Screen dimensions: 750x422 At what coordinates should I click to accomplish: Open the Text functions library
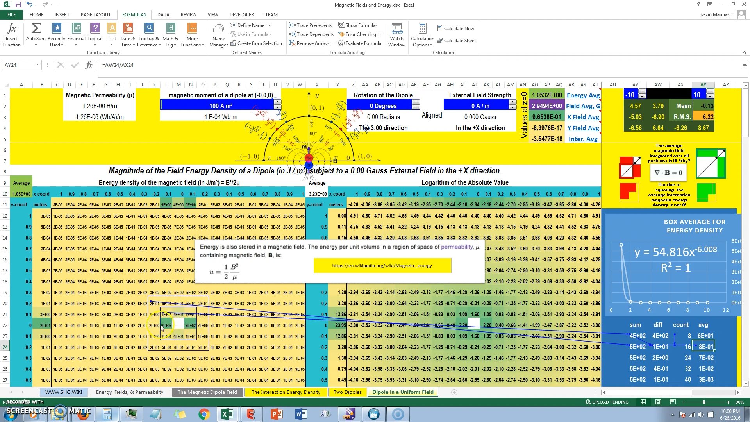point(112,35)
